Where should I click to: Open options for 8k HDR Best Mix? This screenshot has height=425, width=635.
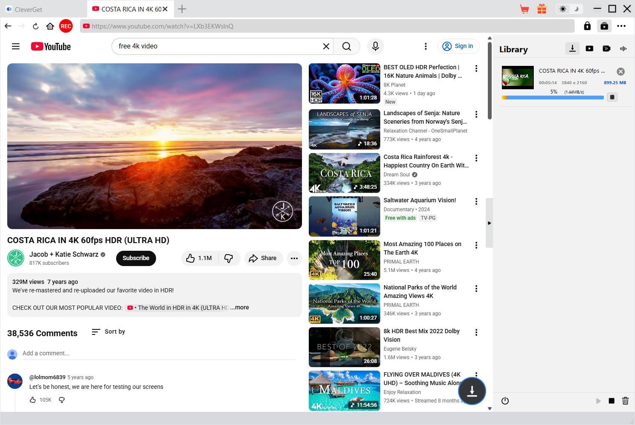point(476,332)
